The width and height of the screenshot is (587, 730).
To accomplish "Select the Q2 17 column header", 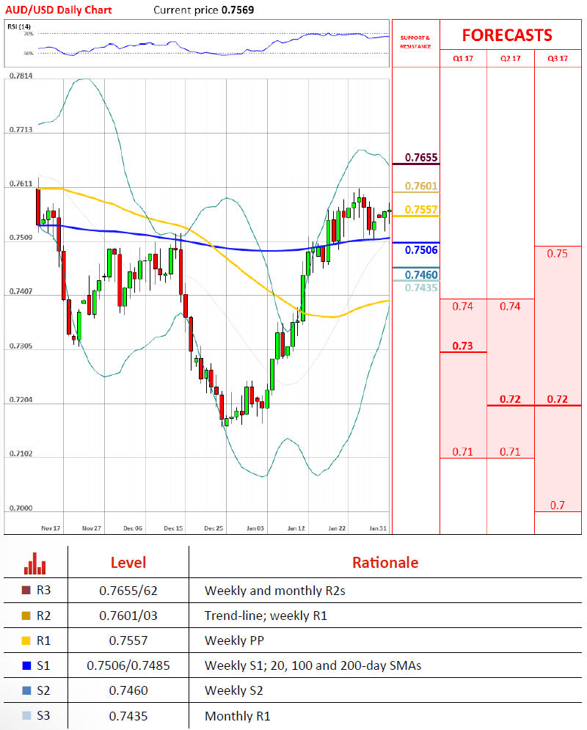I will 510,58.
